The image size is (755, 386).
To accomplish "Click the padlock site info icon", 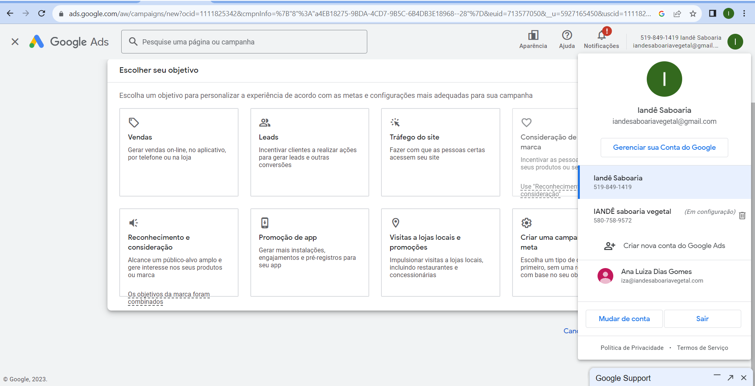I will pos(61,14).
